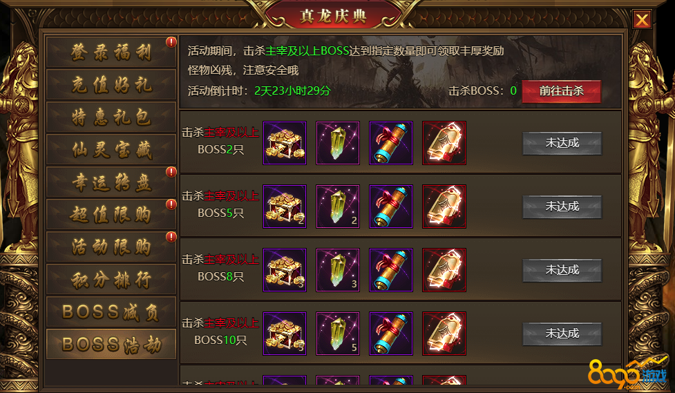Select the golden token reward in BOSS10只 row
The image size is (675, 393).
(x=444, y=334)
